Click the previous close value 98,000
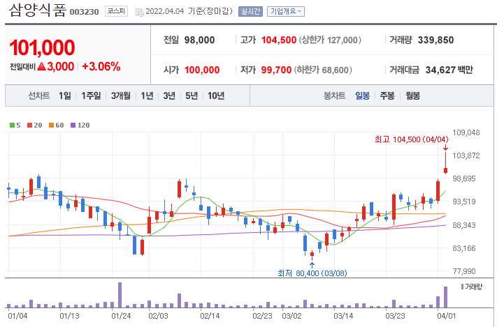 (x=199, y=40)
